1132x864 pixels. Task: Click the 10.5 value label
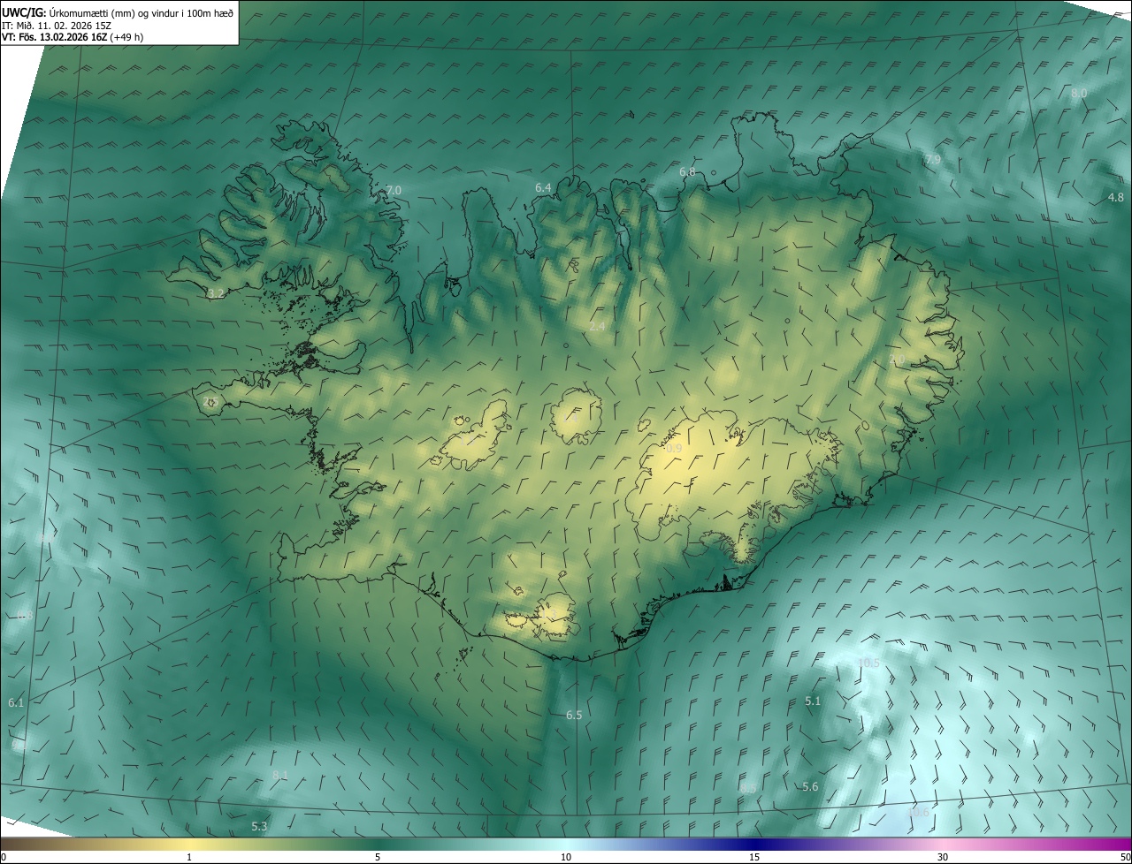click(868, 663)
